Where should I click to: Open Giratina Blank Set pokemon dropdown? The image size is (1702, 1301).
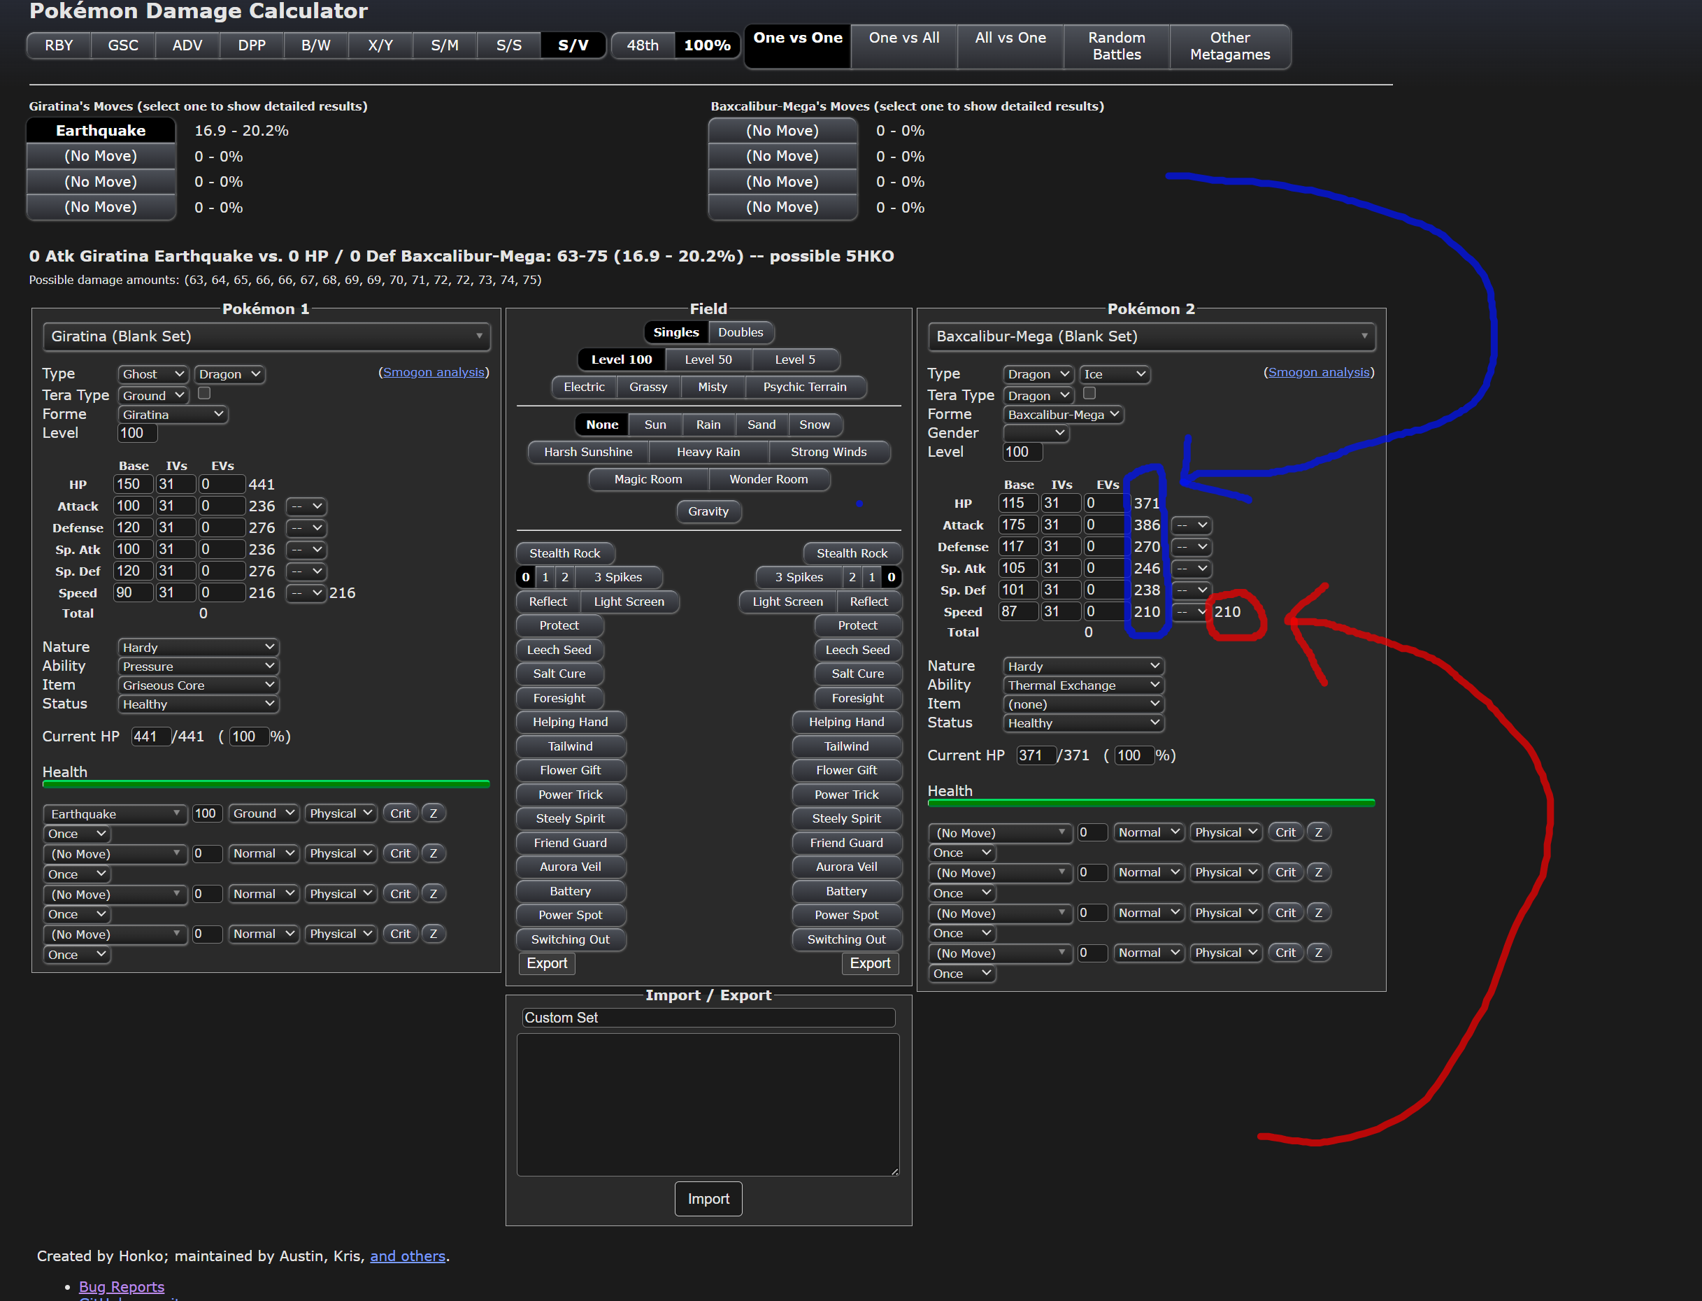(x=266, y=336)
